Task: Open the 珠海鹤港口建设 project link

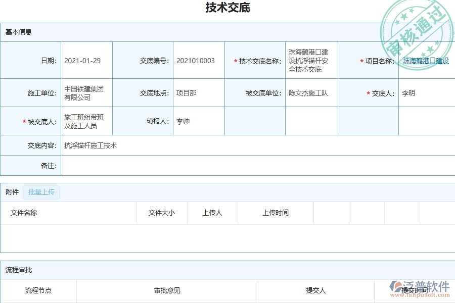Action: click(426, 60)
